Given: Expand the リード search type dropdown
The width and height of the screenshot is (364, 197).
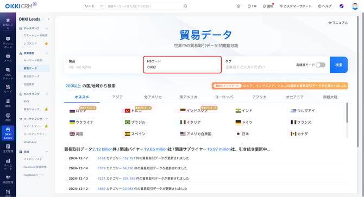Looking at the screenshot, I should pyautogui.click(x=93, y=6).
